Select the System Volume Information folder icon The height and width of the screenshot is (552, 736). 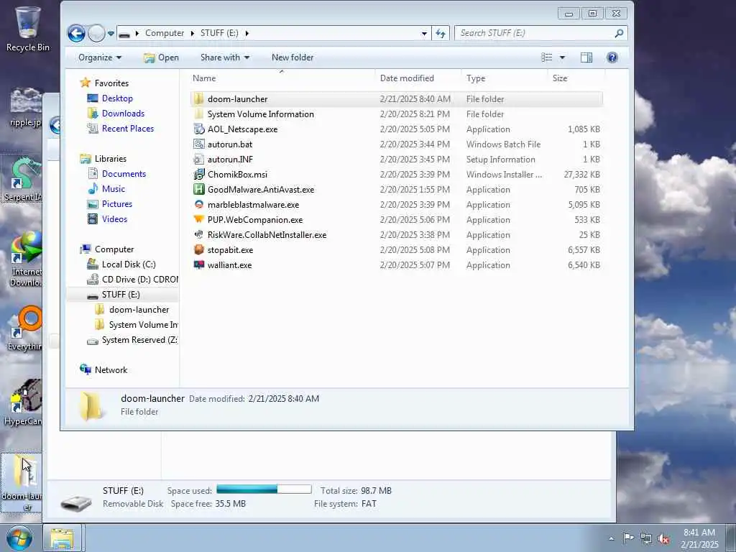click(x=198, y=114)
